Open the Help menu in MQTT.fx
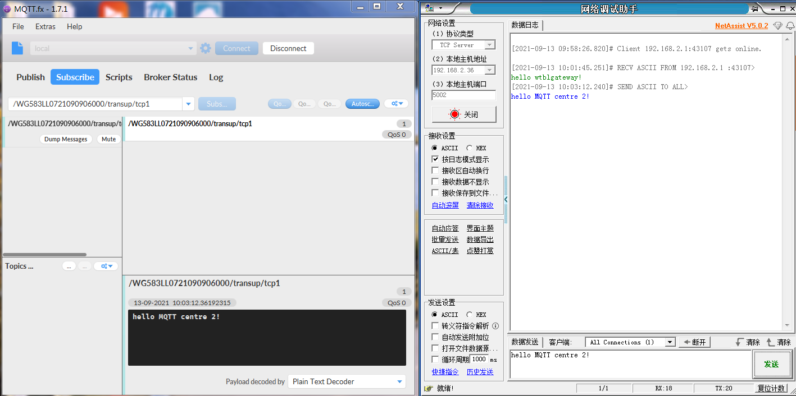 pyautogui.click(x=74, y=26)
